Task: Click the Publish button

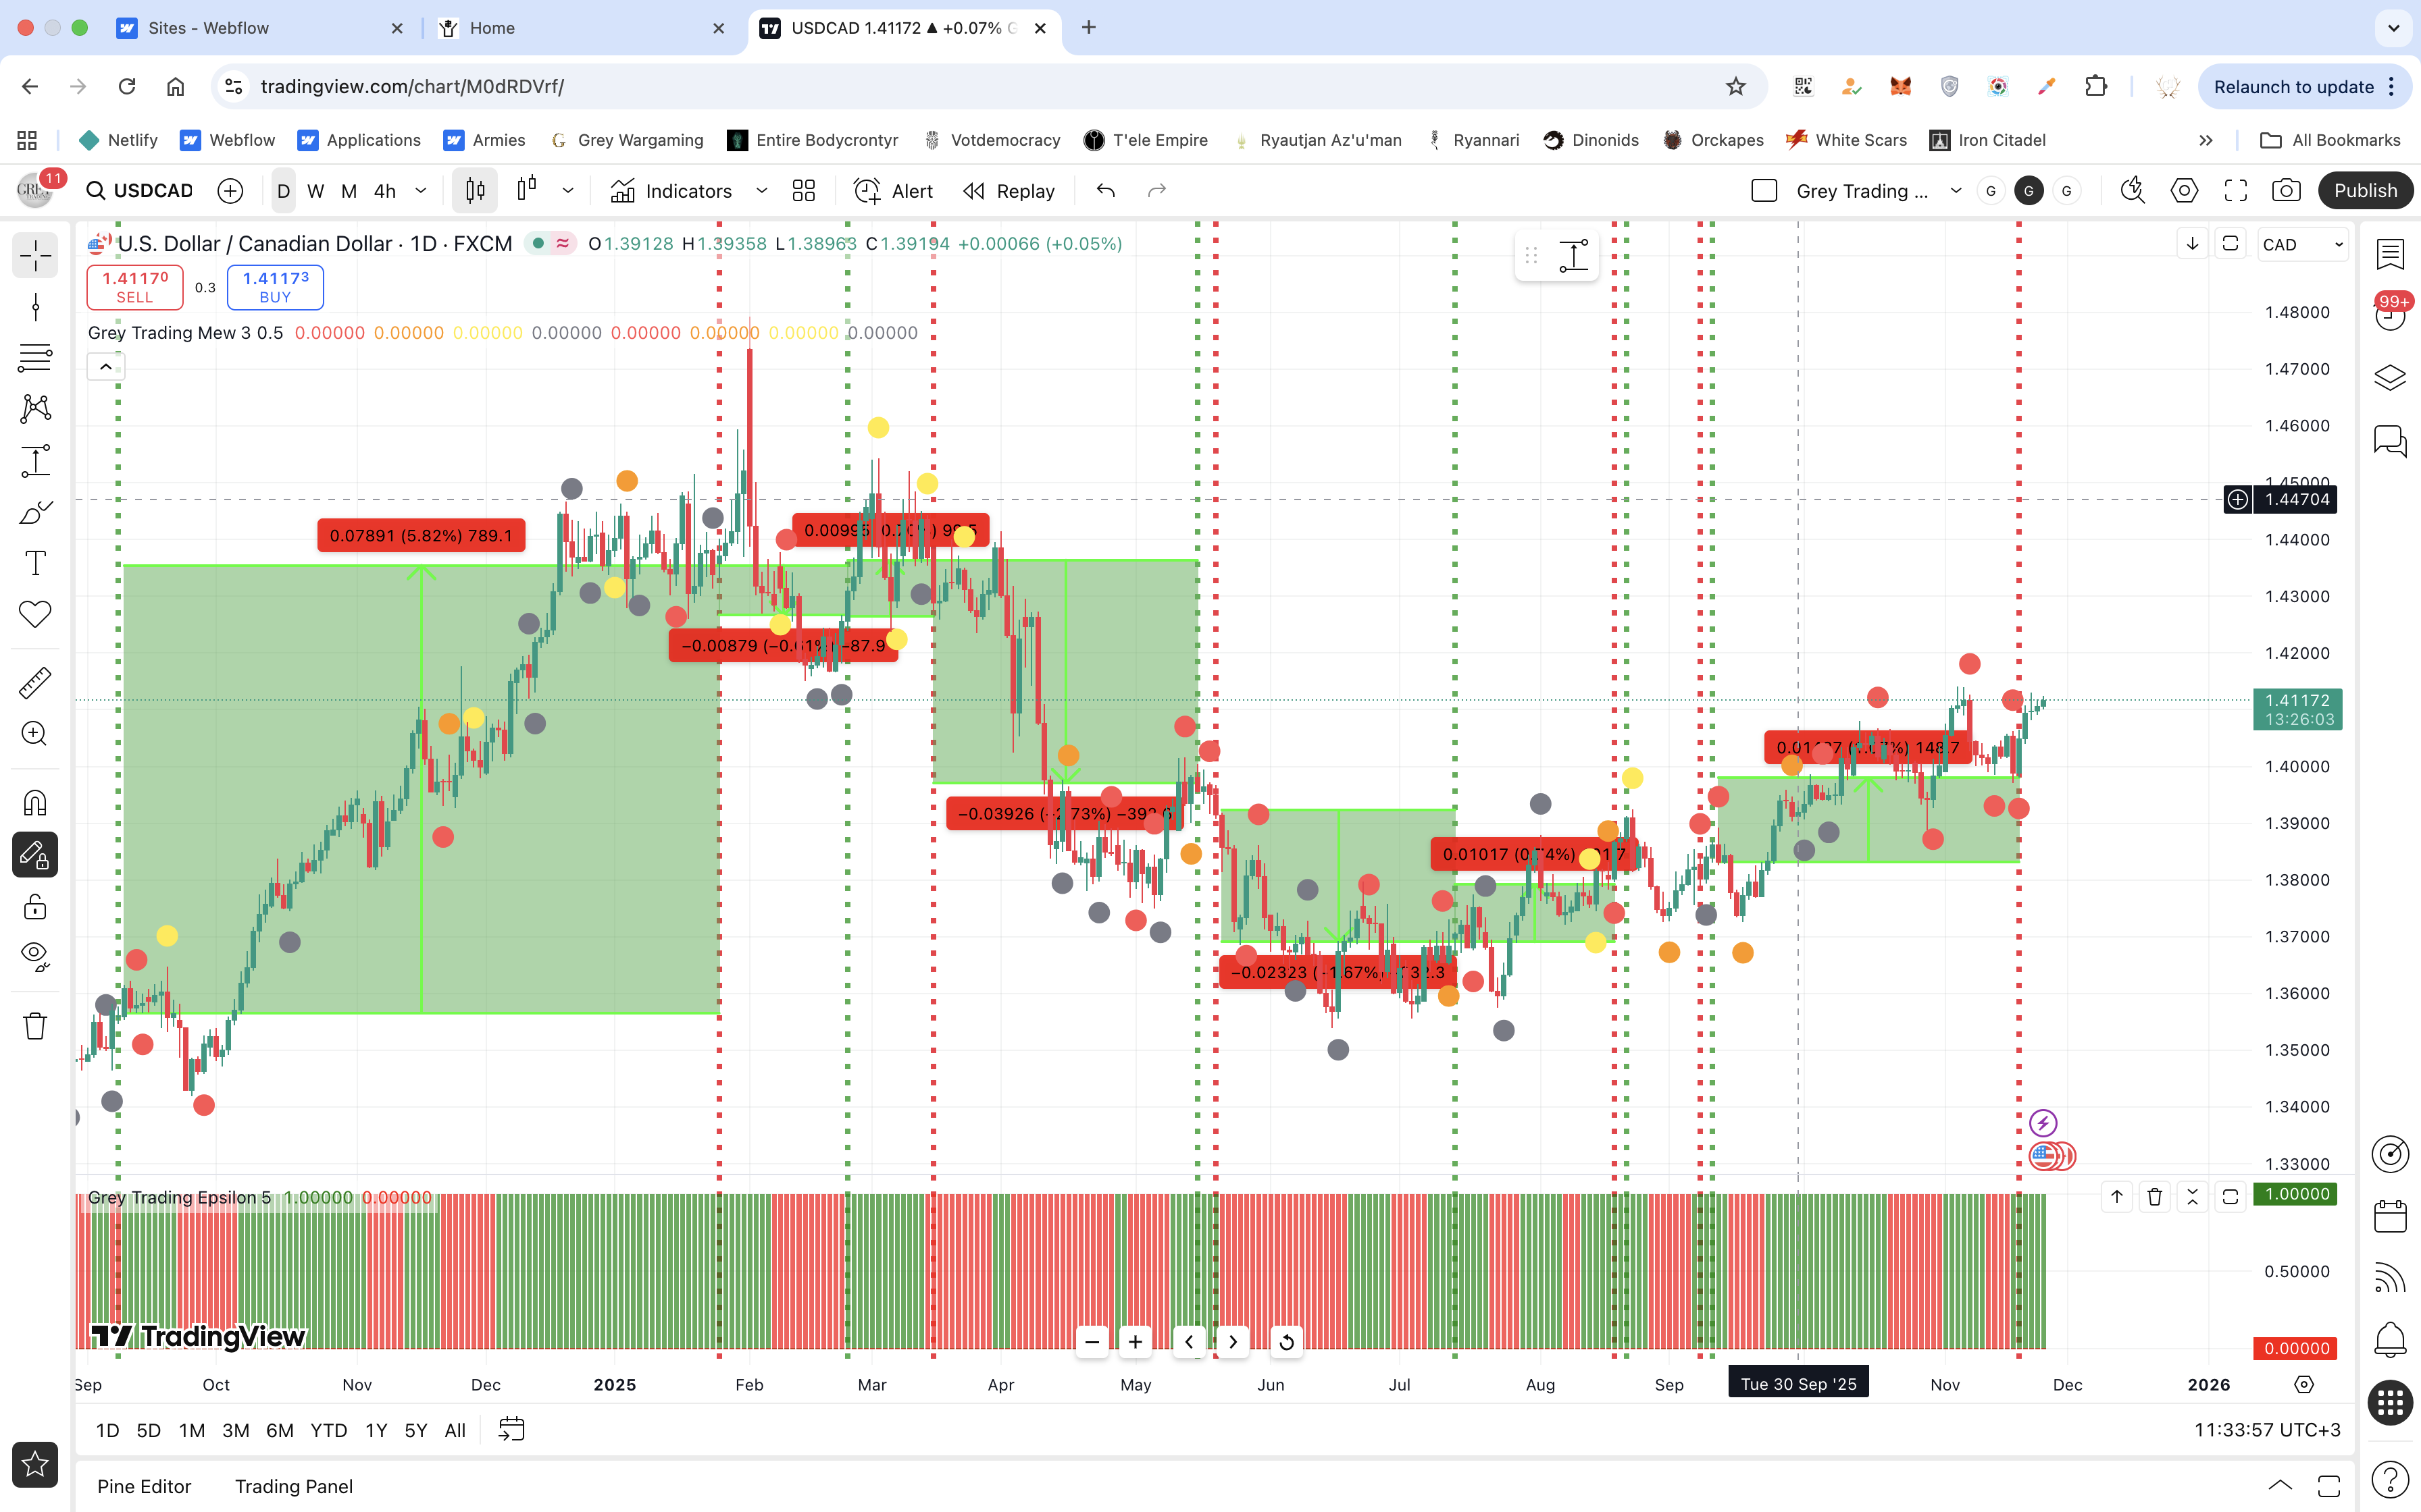Action: click(x=2365, y=191)
